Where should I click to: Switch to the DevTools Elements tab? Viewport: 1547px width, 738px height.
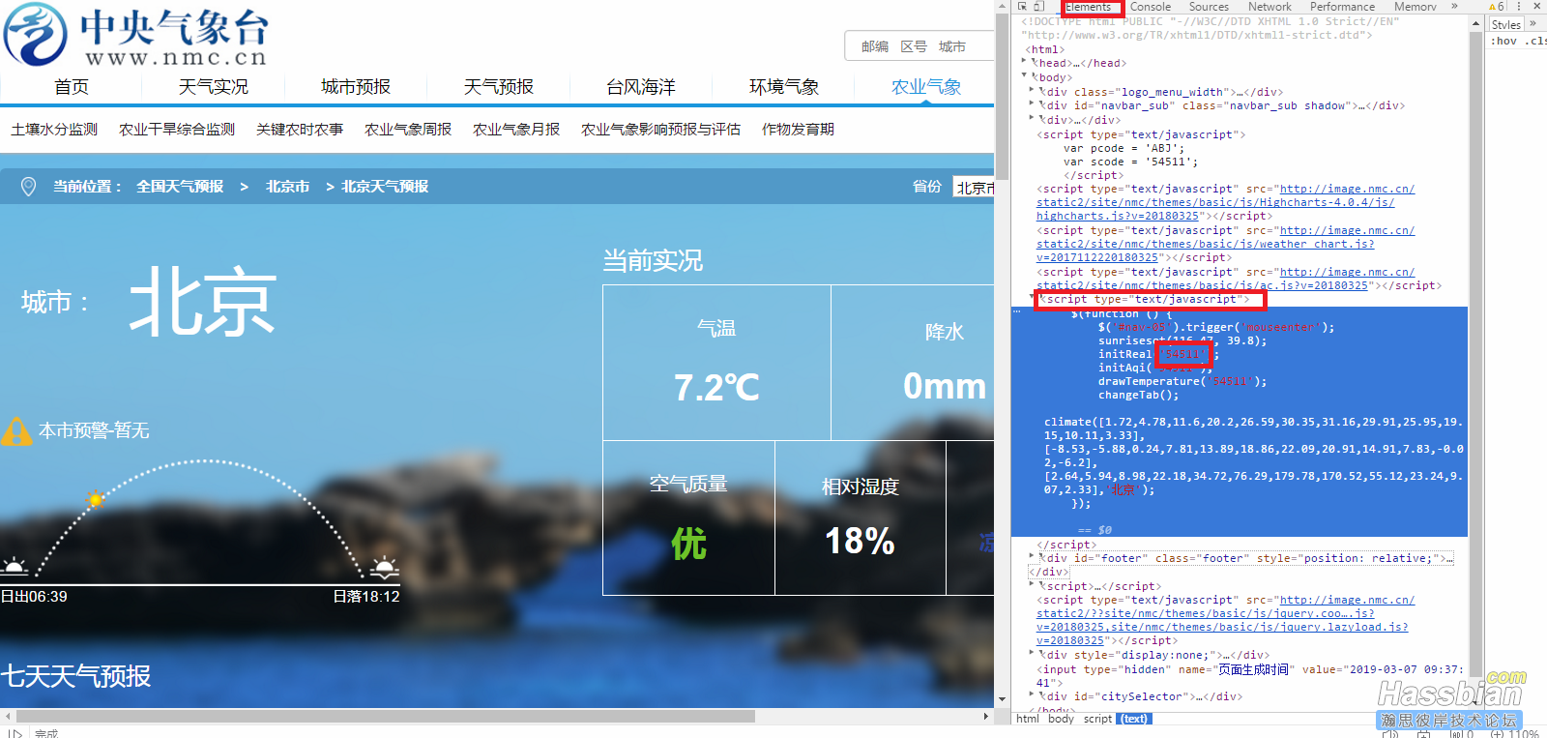[x=1090, y=7]
